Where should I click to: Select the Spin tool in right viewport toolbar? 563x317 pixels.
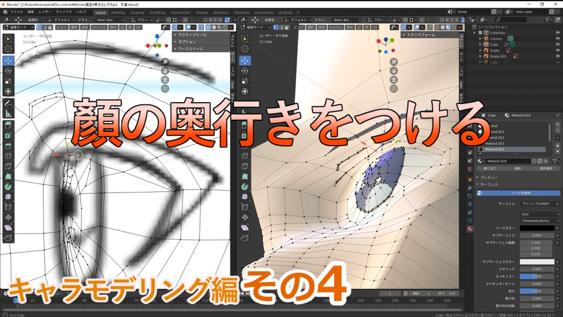tap(245, 187)
